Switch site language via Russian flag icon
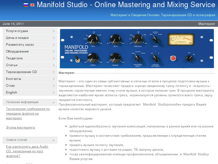Viewport: 218px width, 164px height. (26, 5)
